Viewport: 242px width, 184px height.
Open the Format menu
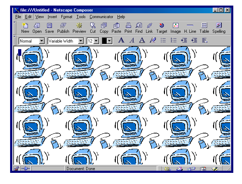(67, 17)
